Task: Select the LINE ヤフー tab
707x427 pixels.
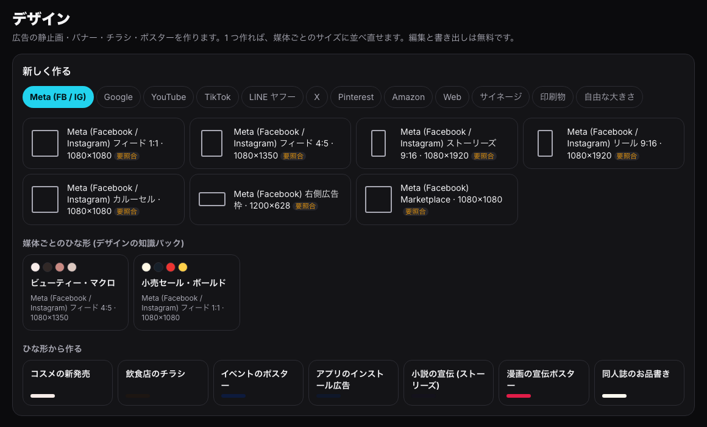Action: [272, 97]
